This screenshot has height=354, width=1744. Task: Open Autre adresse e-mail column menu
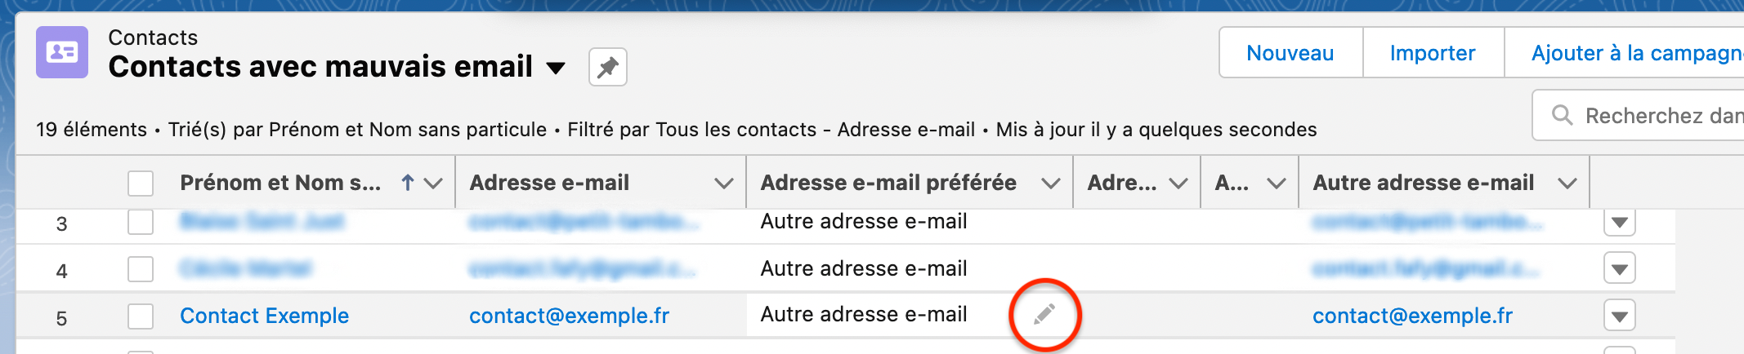[x=1567, y=184]
